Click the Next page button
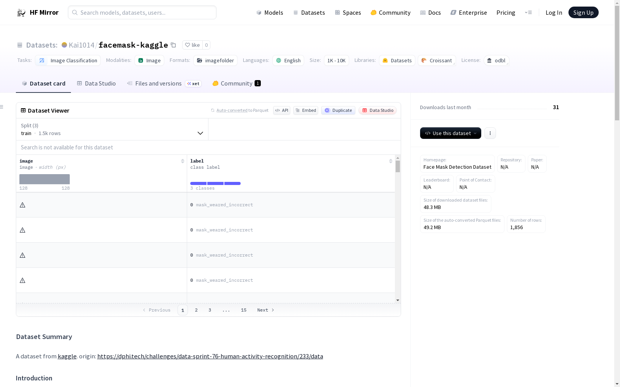Viewport: 620px width, 387px height. point(266,310)
